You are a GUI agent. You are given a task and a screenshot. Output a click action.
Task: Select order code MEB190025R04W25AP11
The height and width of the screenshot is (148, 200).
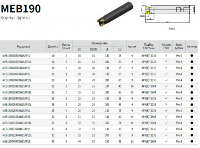point(16,111)
